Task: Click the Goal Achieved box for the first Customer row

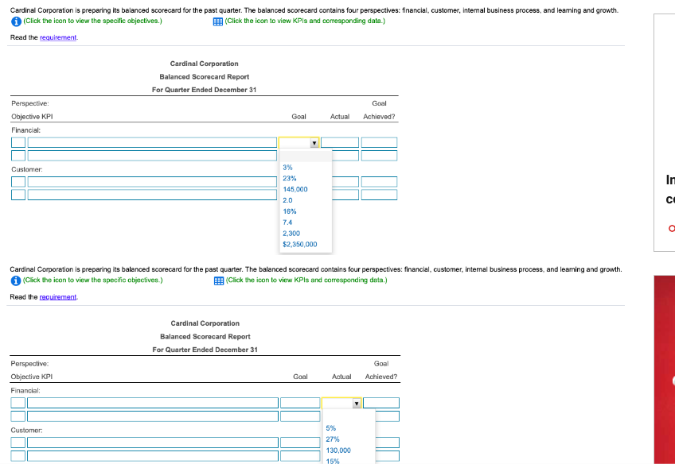Action: (380, 182)
